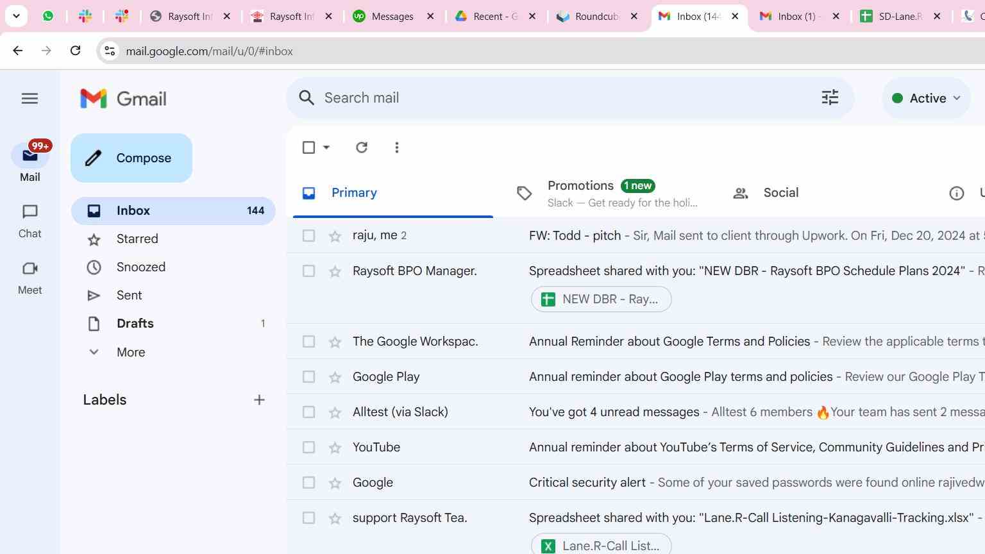The height and width of the screenshot is (554, 985).
Task: Star the Raysoft BPO Manager email
Action: click(335, 271)
